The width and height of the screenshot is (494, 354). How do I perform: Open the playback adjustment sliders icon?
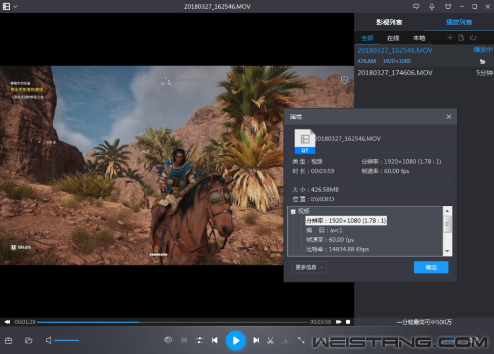pos(199,340)
